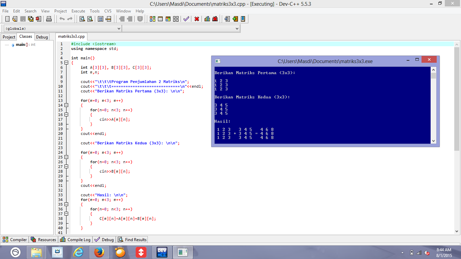Switch to the Debug sidebar tab
This screenshot has height=259, width=461.
[42, 37]
